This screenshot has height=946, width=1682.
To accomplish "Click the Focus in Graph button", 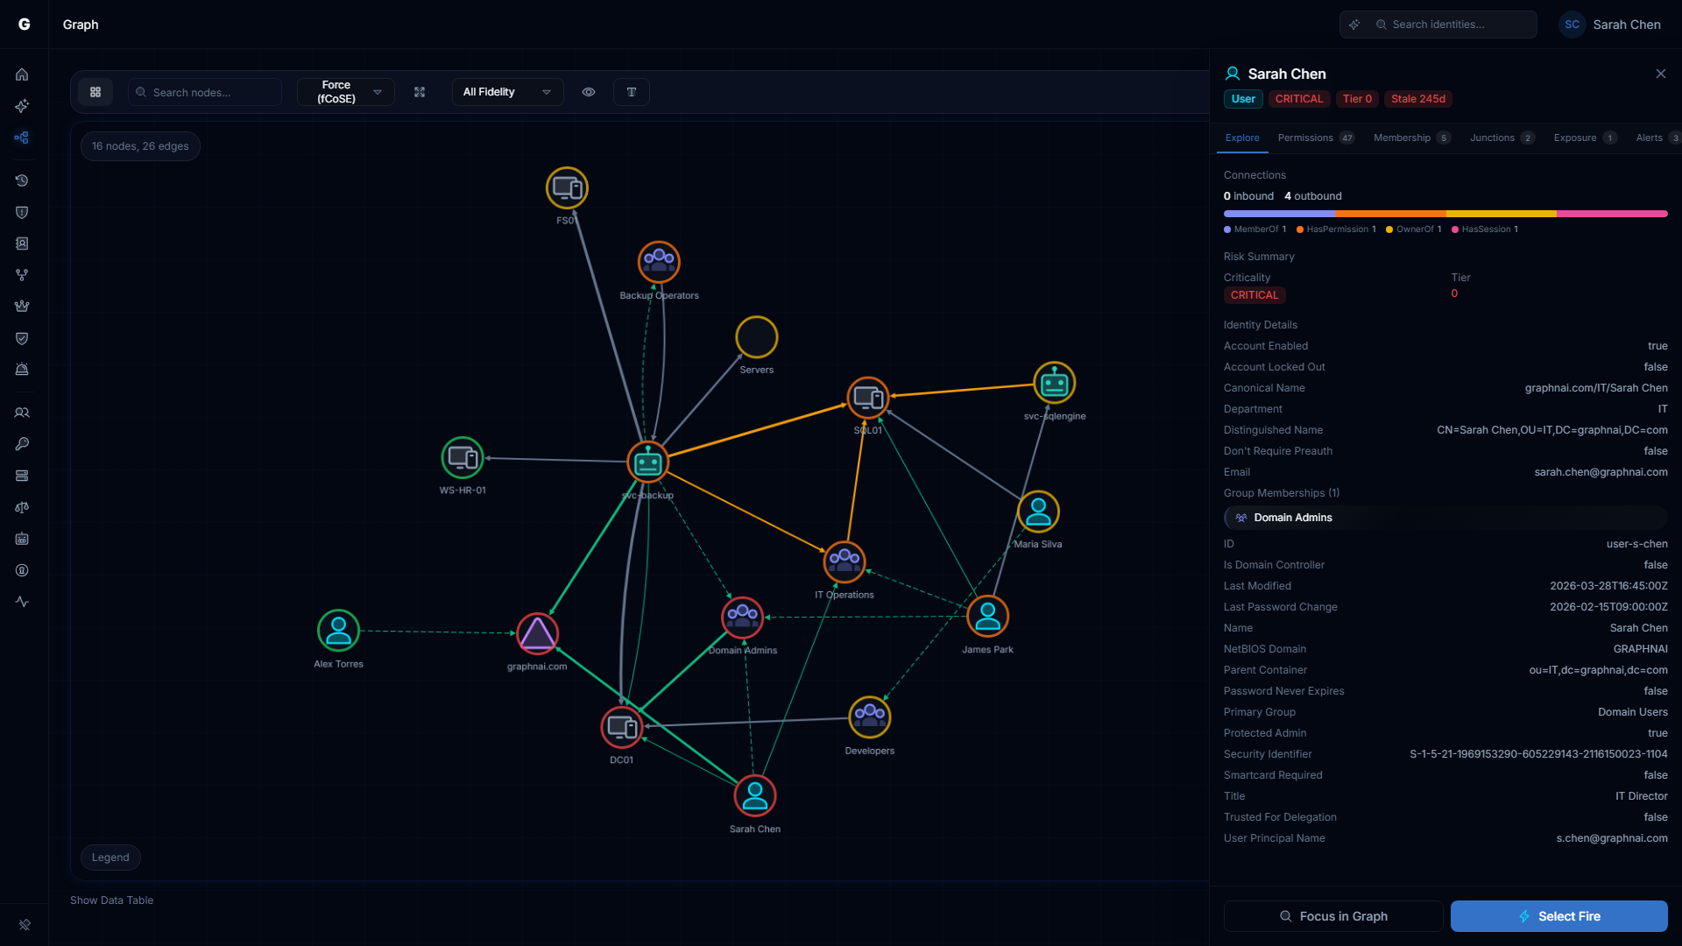I will click(1332, 916).
